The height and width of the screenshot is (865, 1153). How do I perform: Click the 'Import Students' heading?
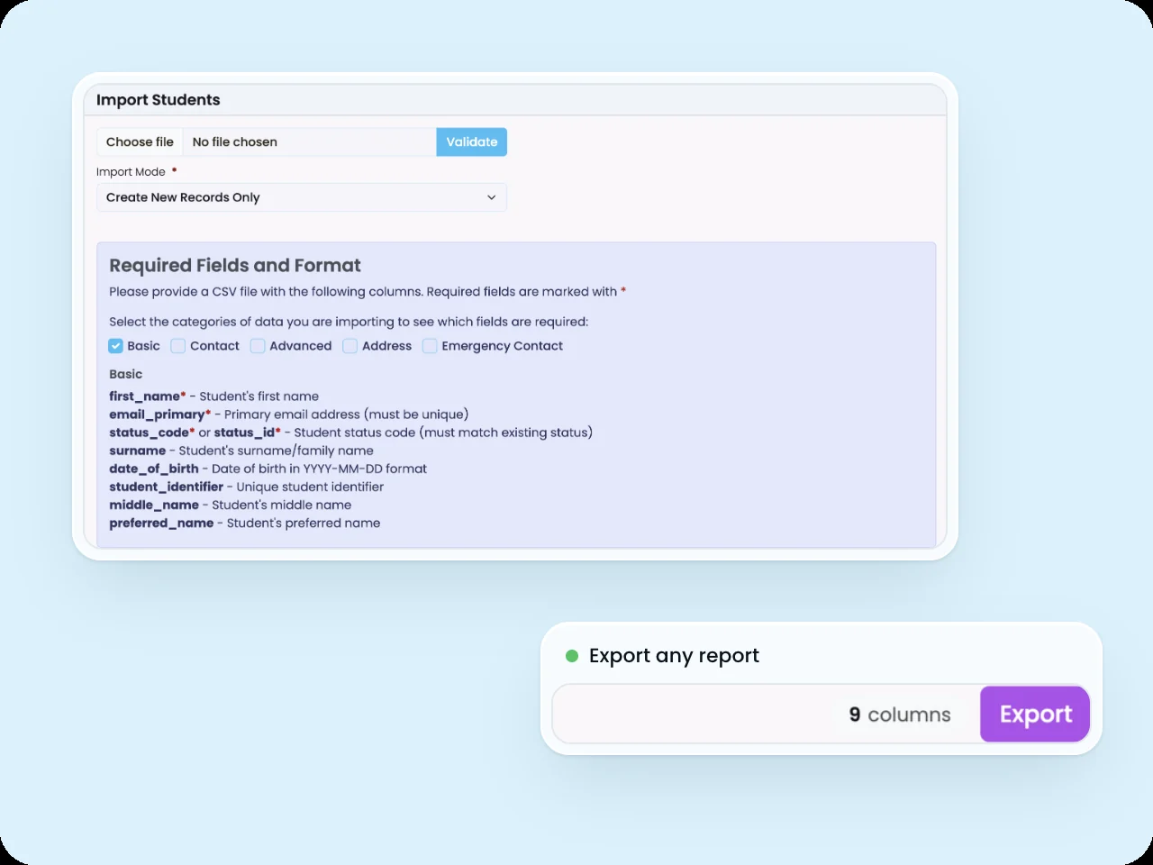tap(159, 100)
